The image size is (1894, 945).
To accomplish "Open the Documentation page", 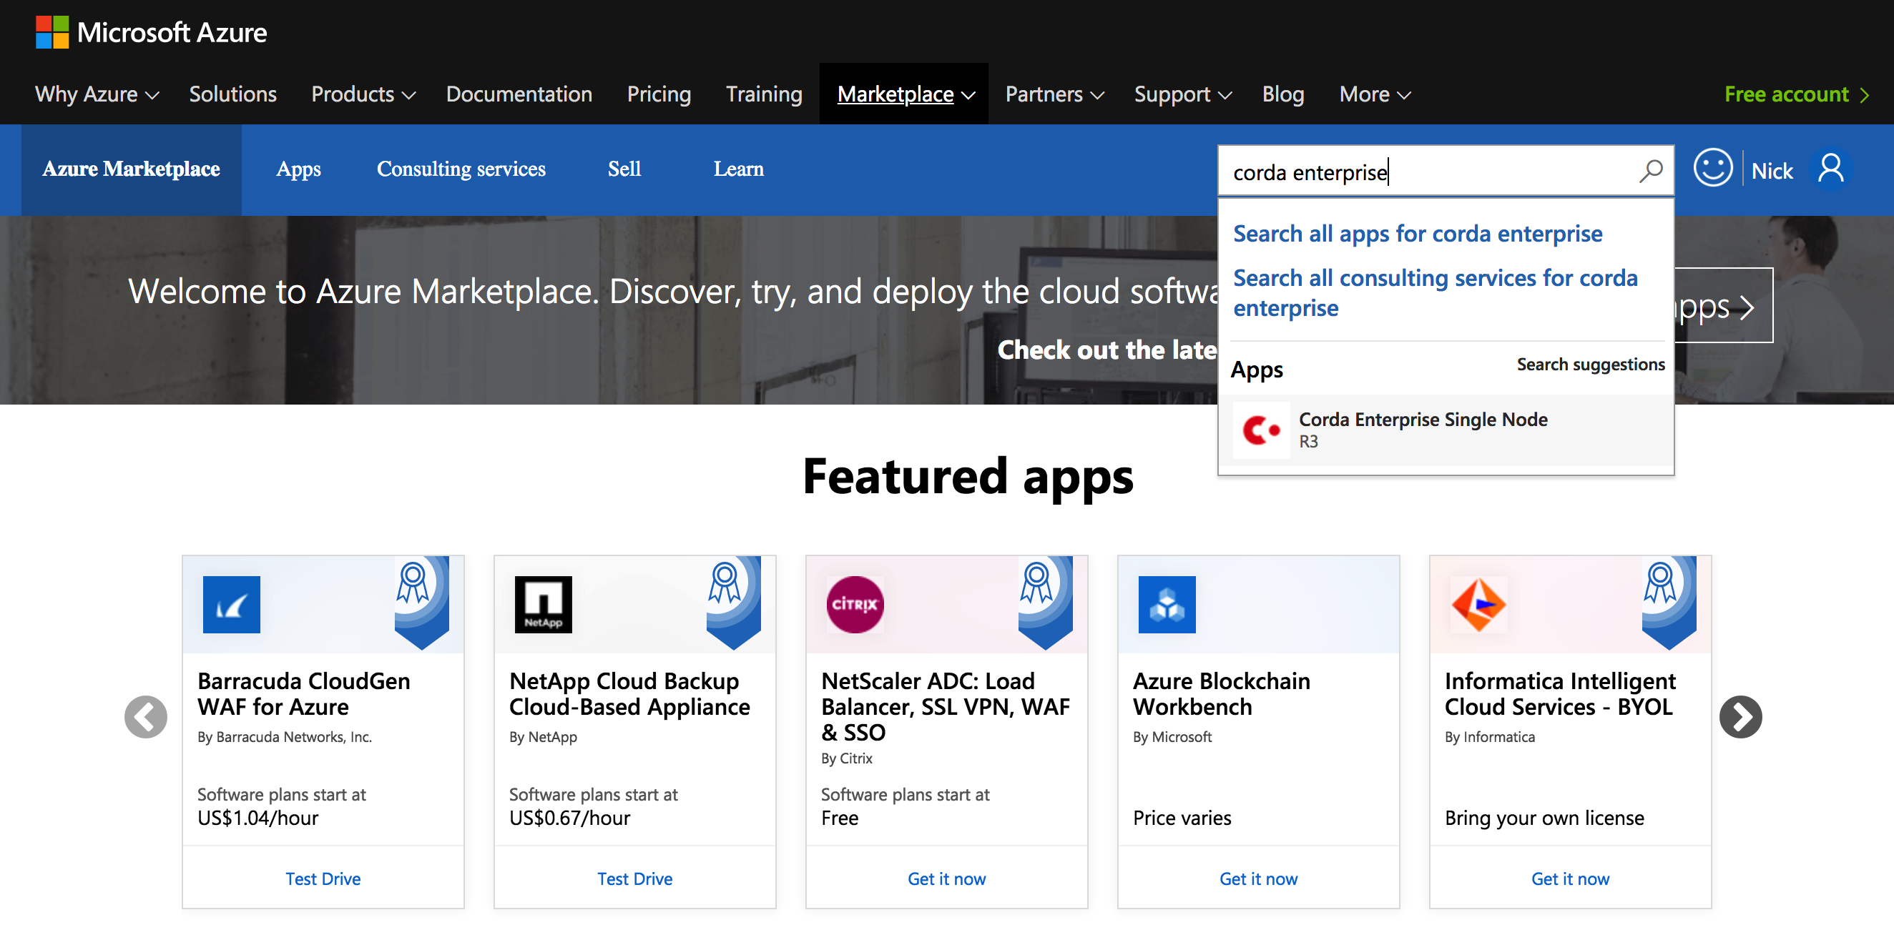I will 519,94.
